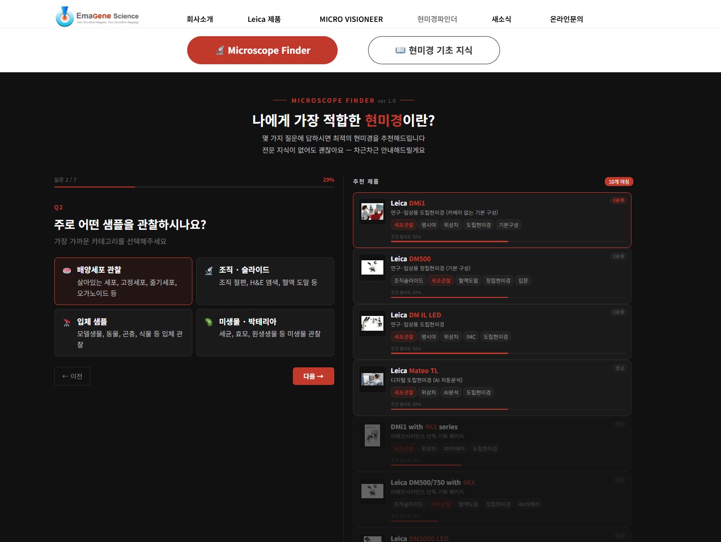This screenshot has width=721, height=542.
Task: Switch to the 현미경 기초 지식 tab button
Action: point(434,50)
